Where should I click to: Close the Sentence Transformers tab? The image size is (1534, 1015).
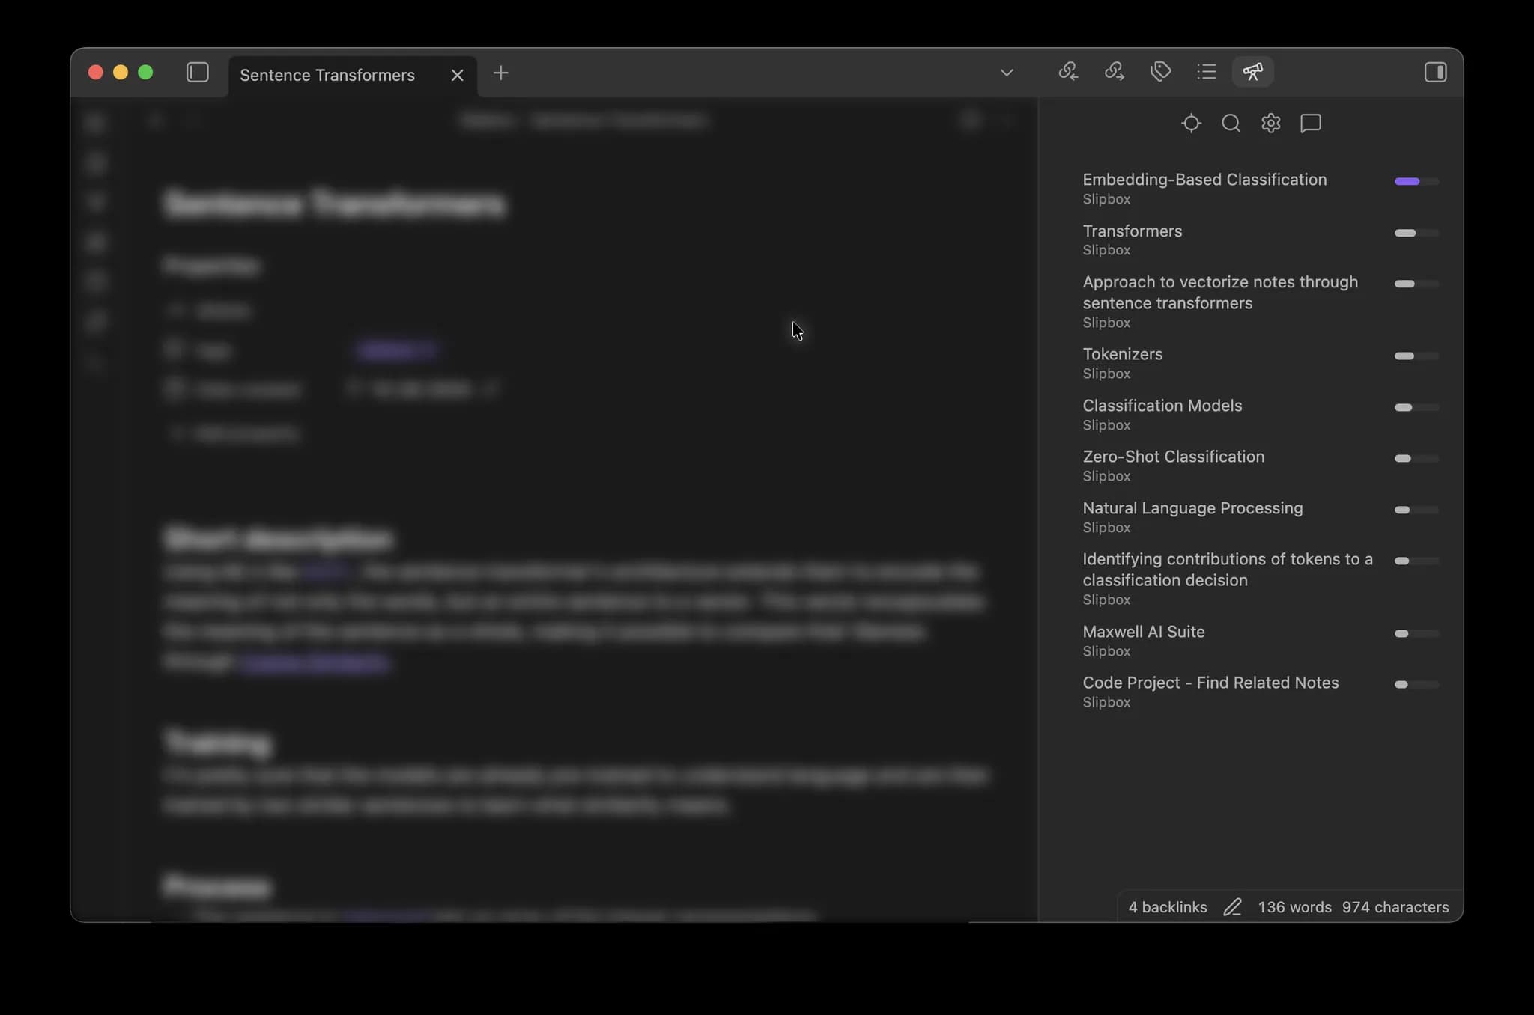[457, 75]
